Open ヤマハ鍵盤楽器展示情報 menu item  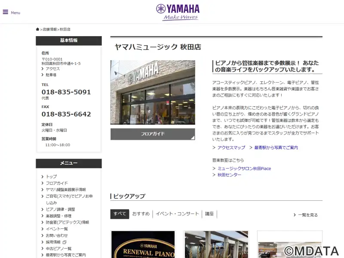(x=66, y=190)
